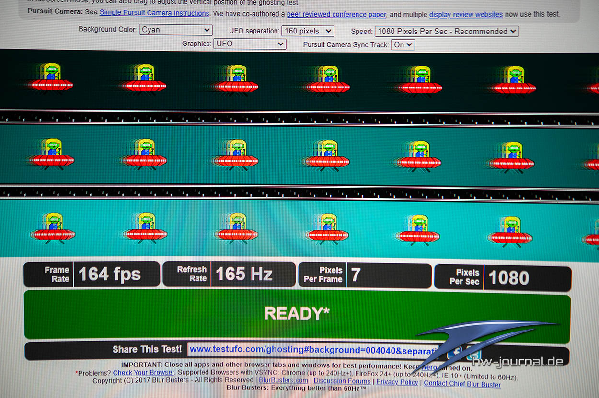Click the Frame Rate label
The image size is (599, 398).
[x=57, y=275]
